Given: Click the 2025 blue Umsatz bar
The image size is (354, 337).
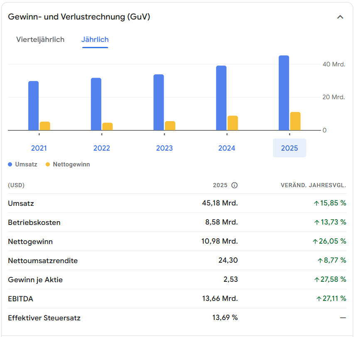Looking at the screenshot, I should point(284,93).
